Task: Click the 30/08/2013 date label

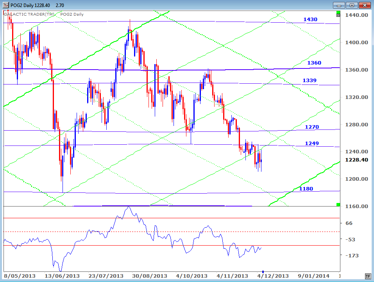Action: (x=150, y=276)
